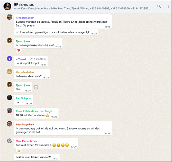This screenshot has width=172, height=162.
Task: Click the MG avatar of Mats Gelderland
Action: coord(10,72)
